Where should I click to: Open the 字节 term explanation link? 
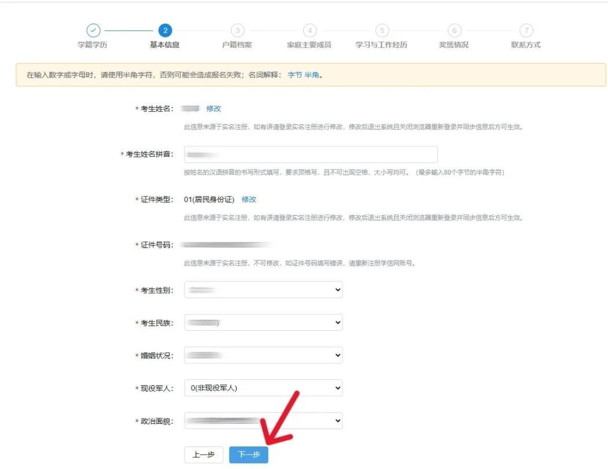(294, 75)
